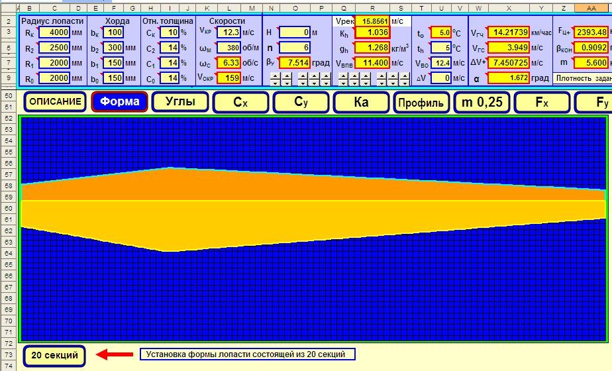Screen dimensions: 612x371
Task: Show the Профиль view
Action: click(421, 102)
